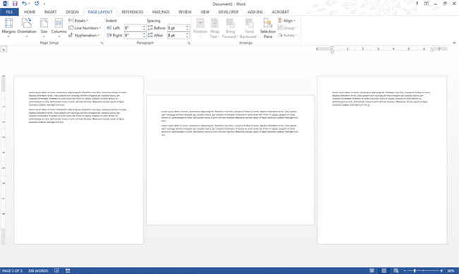Click the Bring Forward button

pos(230,28)
